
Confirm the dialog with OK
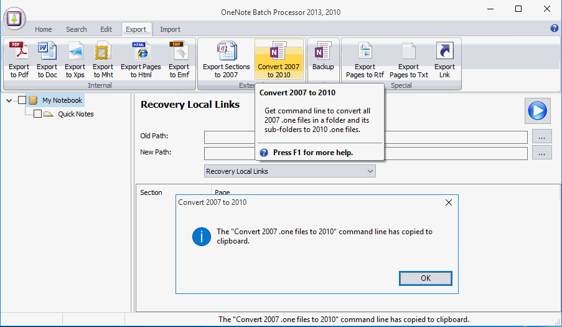[426, 278]
